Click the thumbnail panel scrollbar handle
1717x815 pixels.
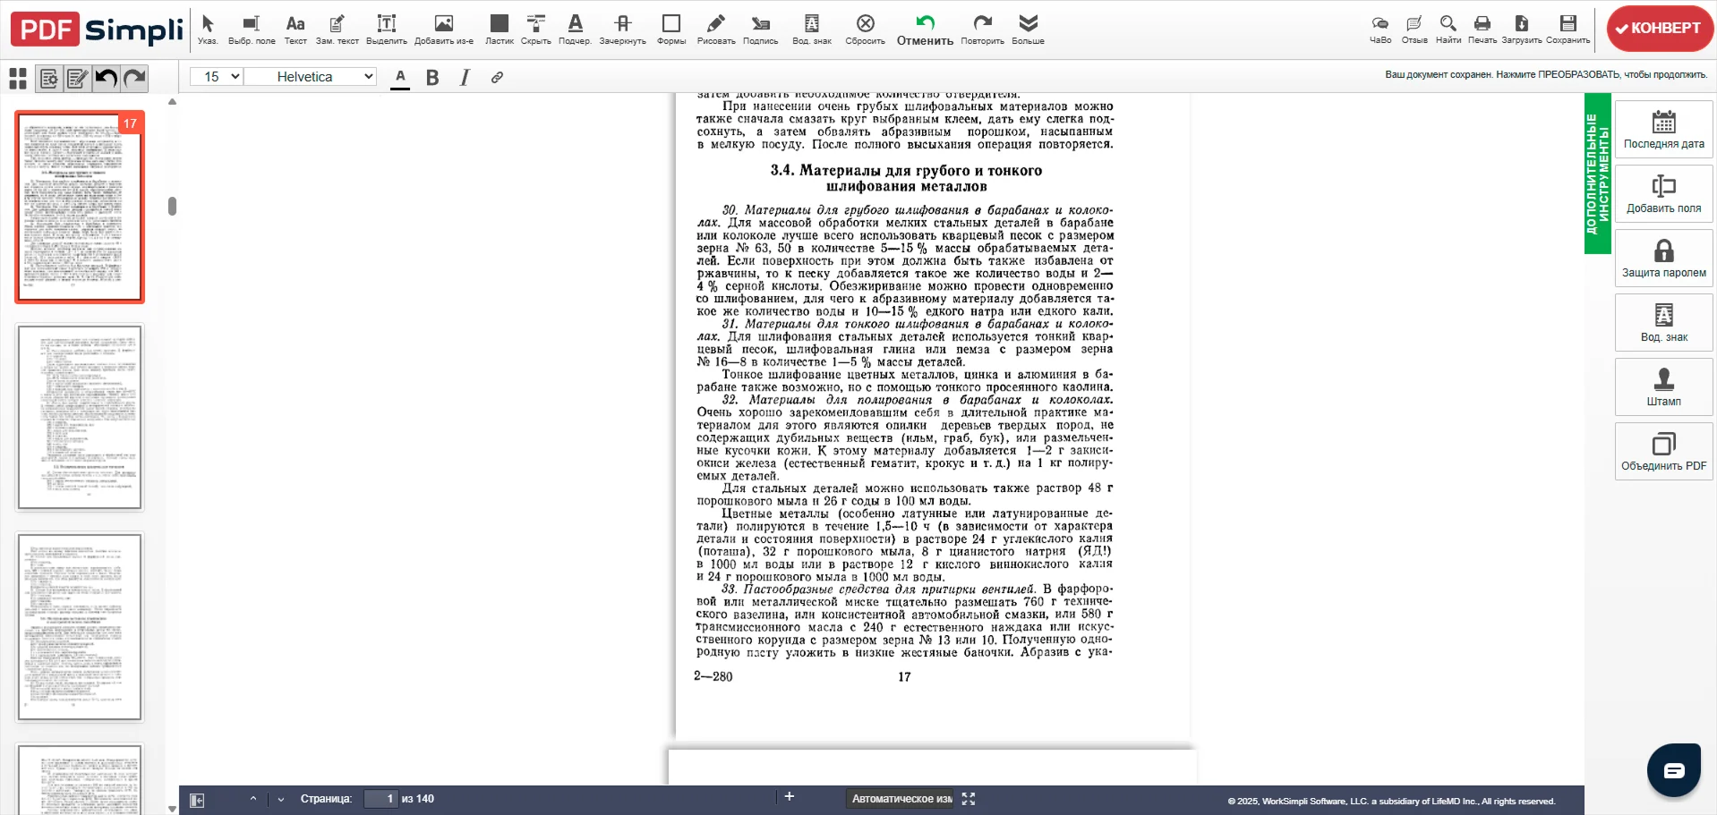tap(172, 206)
